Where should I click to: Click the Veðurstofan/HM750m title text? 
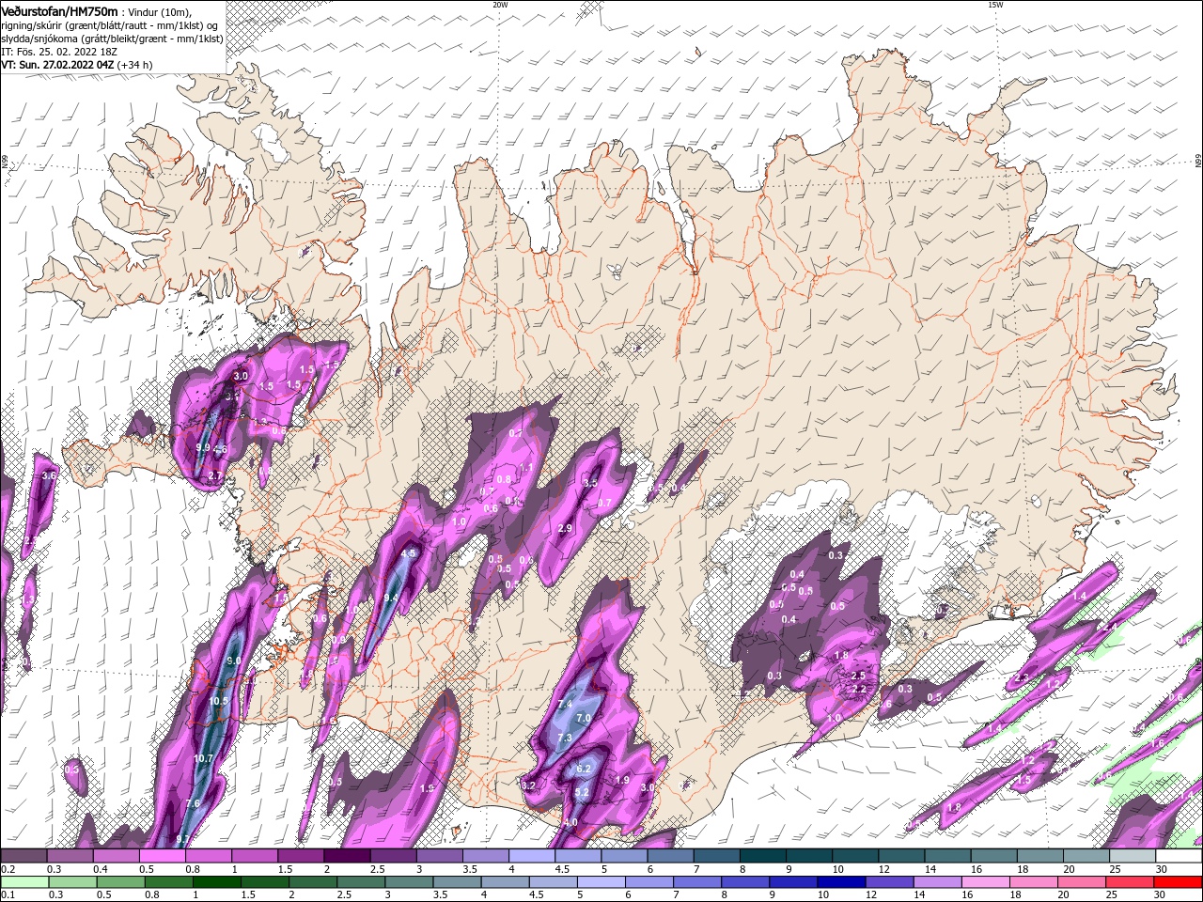[59, 10]
